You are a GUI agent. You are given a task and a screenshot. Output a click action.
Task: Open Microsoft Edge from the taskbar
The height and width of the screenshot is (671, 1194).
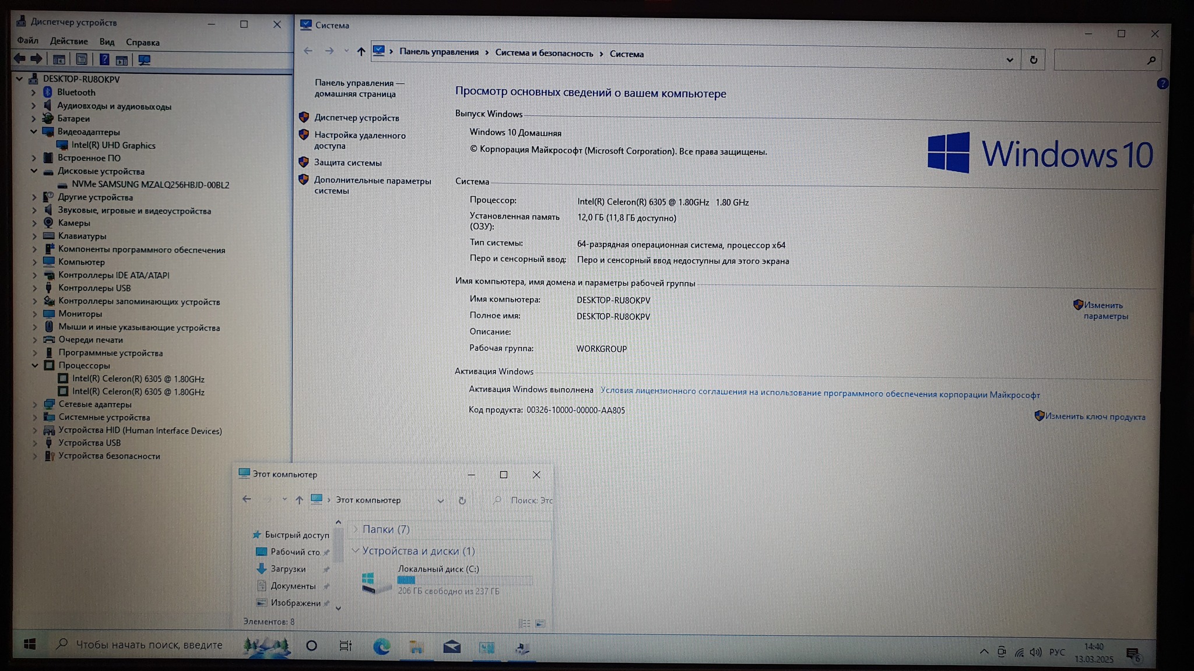coord(381,646)
